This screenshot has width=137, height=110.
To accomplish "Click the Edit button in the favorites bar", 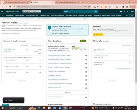I will pyautogui.click(x=132, y=15).
